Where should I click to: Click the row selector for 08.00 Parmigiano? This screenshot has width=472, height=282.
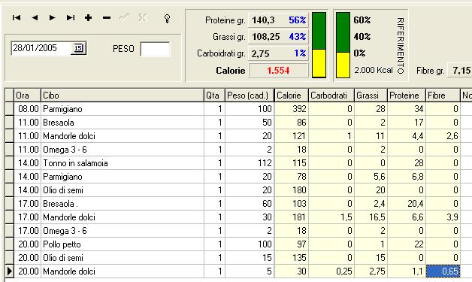pos(9,109)
